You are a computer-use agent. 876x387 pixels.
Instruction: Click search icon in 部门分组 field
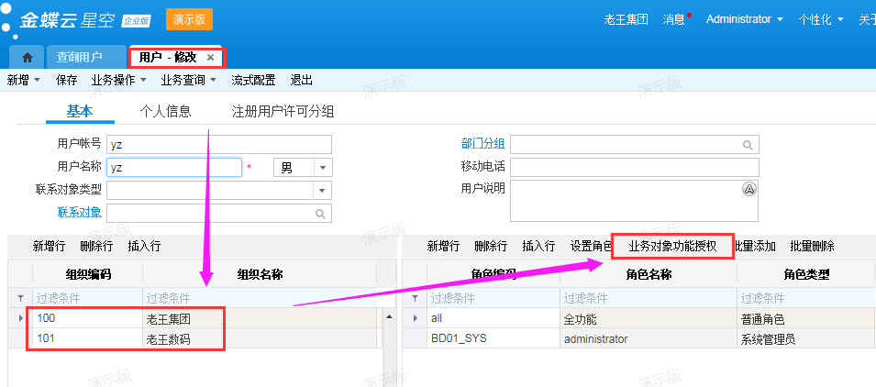tap(748, 145)
